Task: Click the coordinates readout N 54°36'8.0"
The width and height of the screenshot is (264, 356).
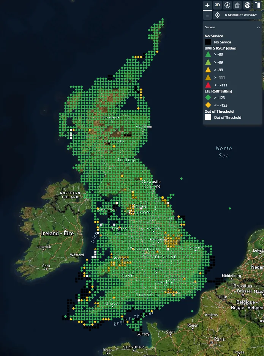Action: point(241,15)
